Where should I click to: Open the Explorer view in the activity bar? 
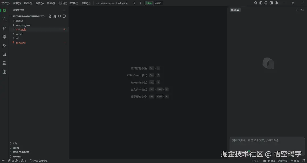4,10
